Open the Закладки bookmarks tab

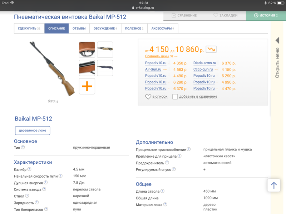226,15
